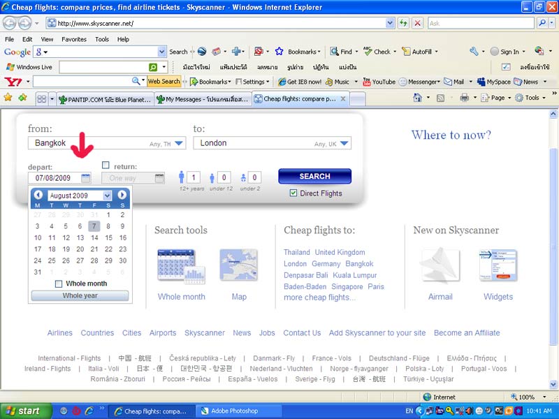
Task: Click the Internet security zone in status bar
Action: pos(440,397)
